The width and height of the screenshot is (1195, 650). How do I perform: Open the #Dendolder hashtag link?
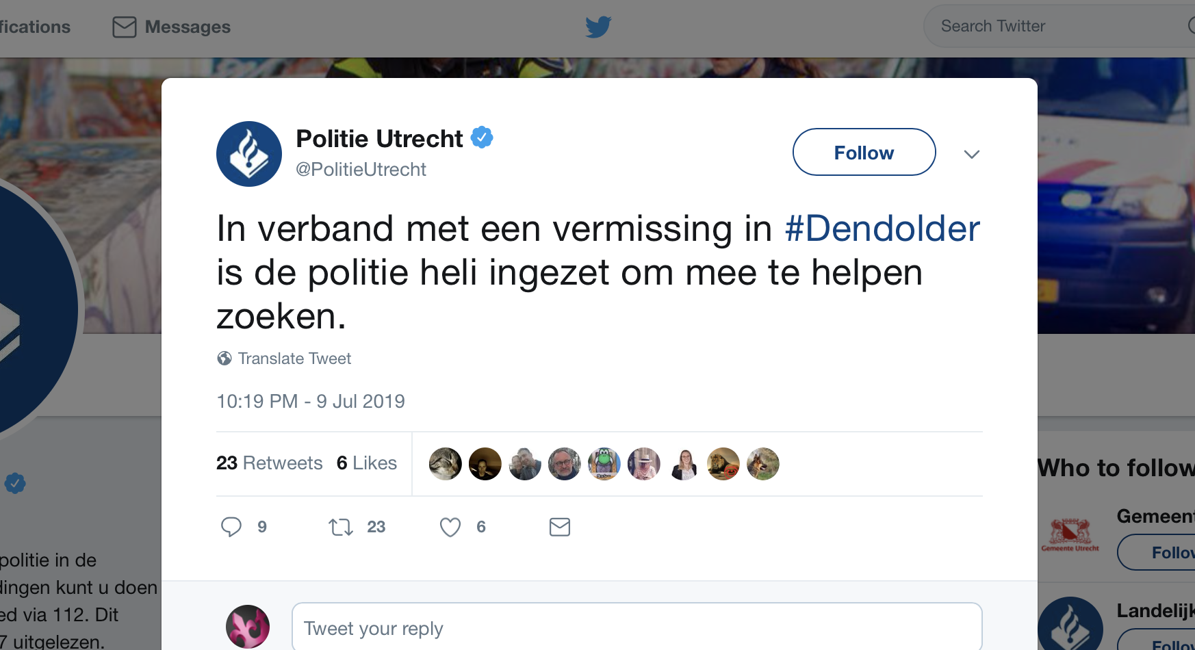pos(882,229)
